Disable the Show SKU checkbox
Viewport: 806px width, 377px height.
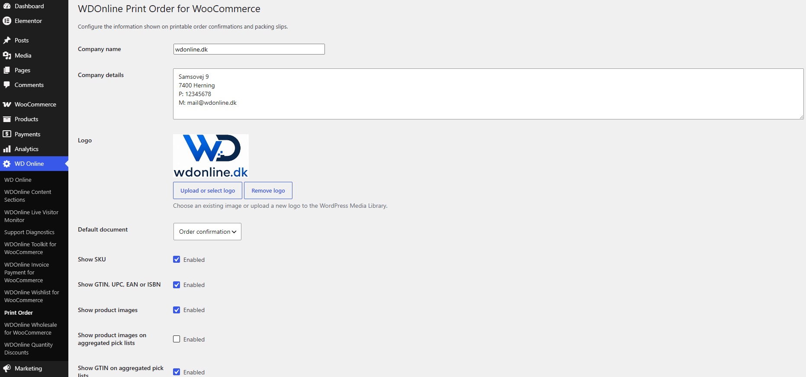(177, 259)
